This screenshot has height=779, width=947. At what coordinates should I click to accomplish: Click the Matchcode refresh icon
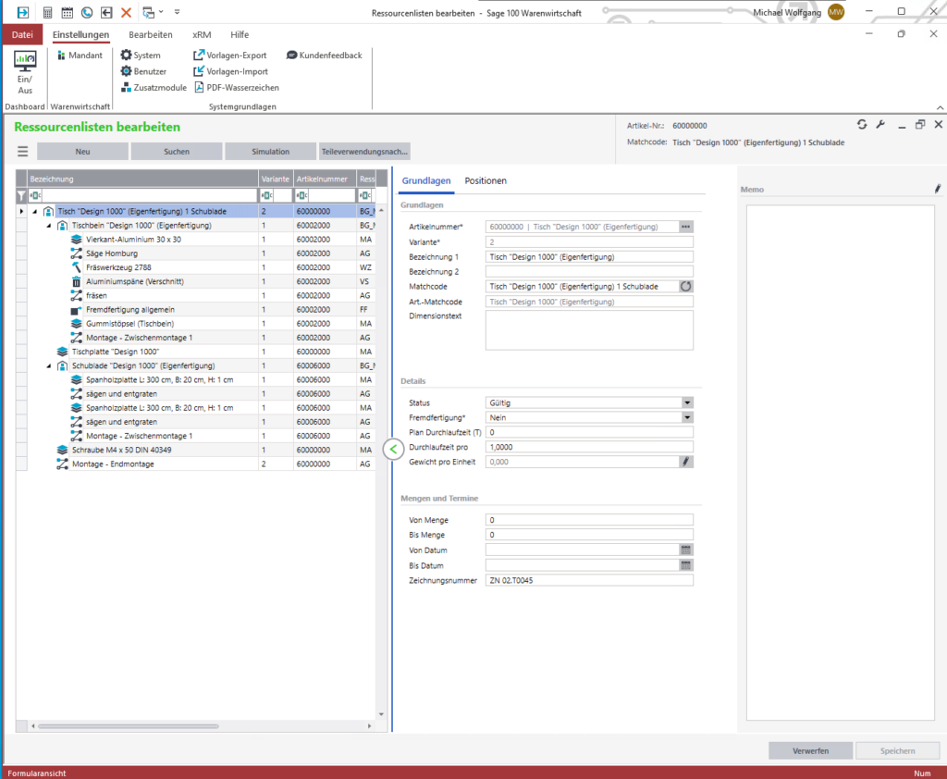[685, 287]
